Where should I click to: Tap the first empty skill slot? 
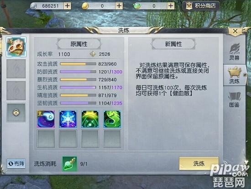[x=46, y=138]
